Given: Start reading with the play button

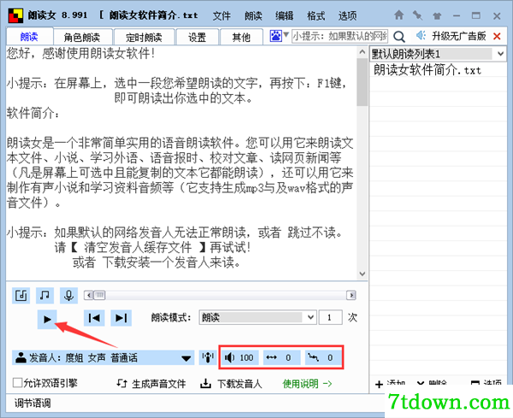Looking at the screenshot, I should (47, 319).
